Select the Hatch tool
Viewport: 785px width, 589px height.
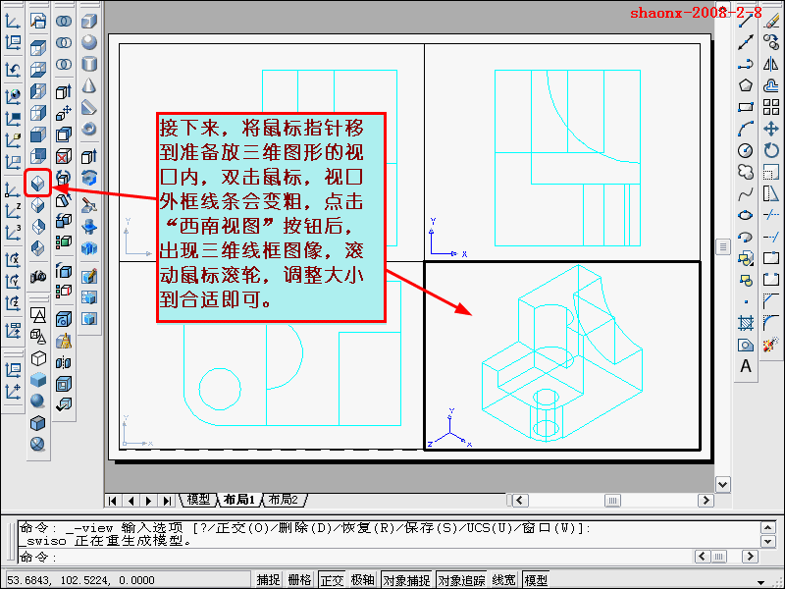746,323
